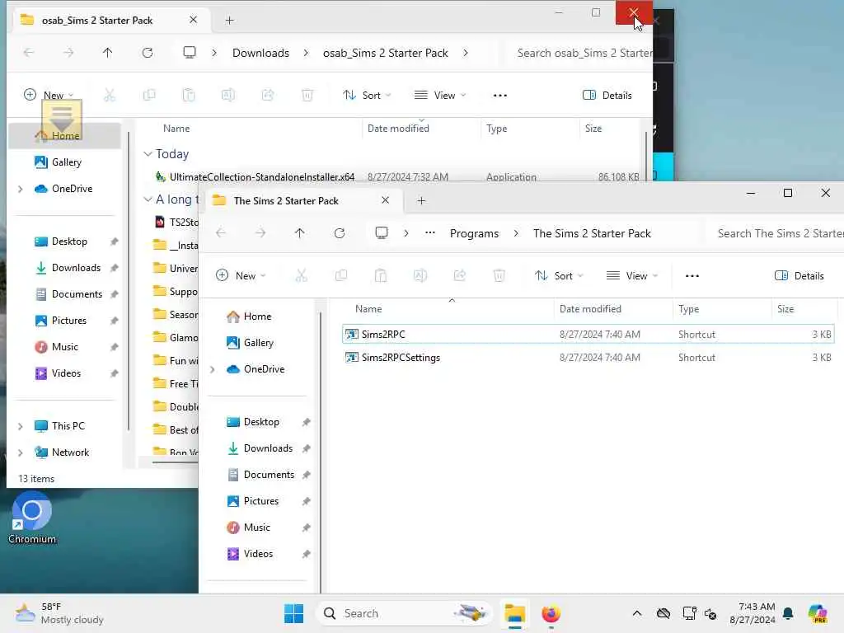
Task: Click Paste icon in osab_Sims 2 window
Action: point(189,96)
